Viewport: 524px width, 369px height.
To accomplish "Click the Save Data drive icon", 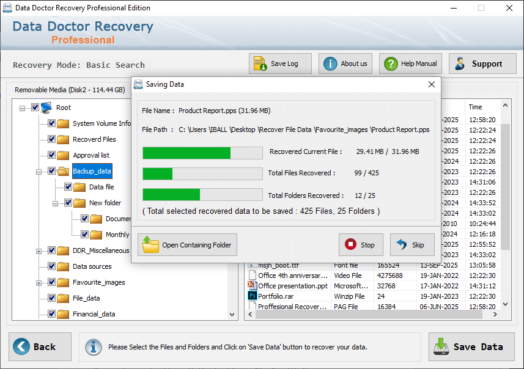I will coord(441,346).
